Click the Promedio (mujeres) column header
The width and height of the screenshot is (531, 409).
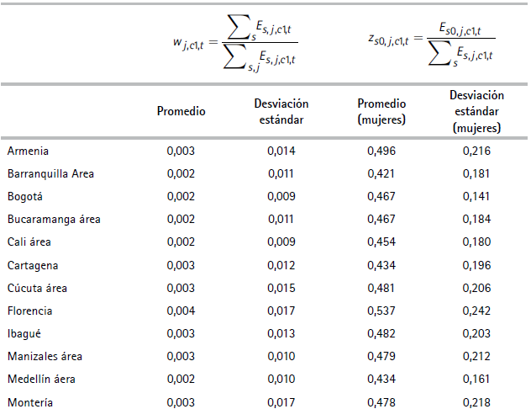point(381,111)
